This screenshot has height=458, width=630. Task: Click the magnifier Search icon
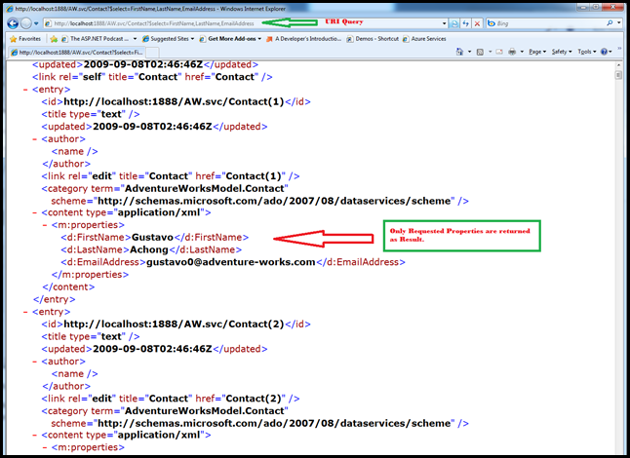point(610,23)
